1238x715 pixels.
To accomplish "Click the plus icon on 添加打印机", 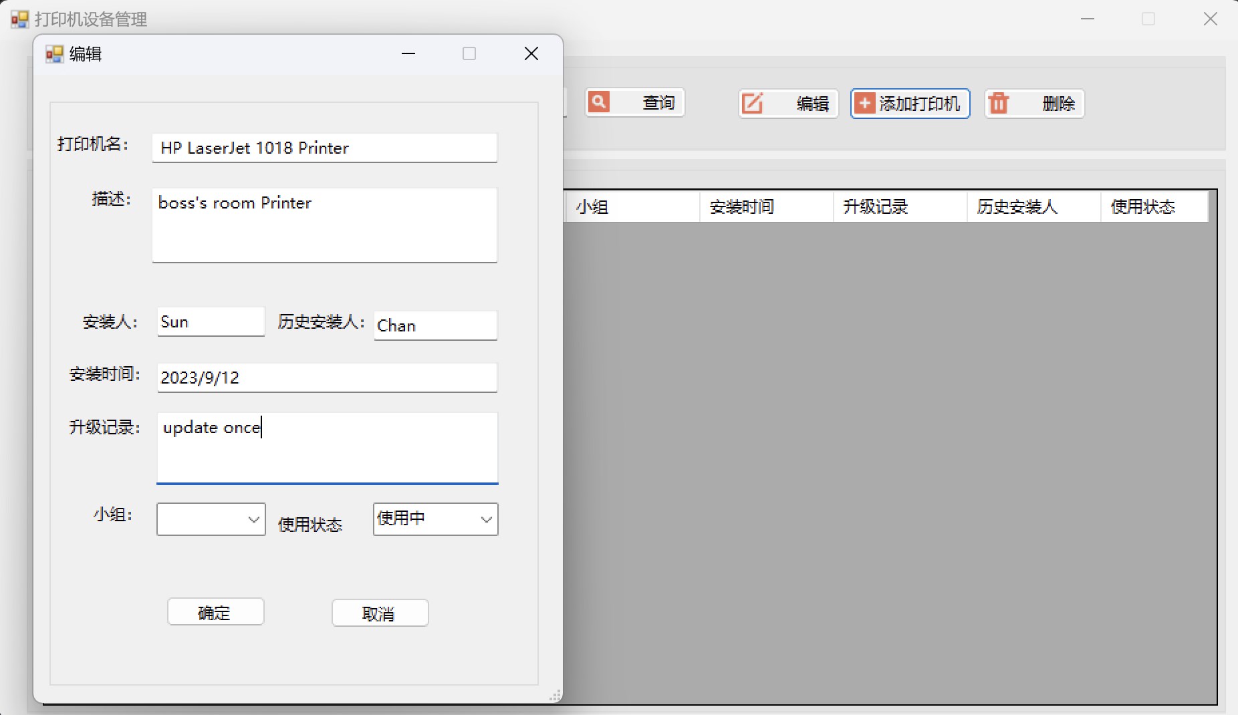I will click(x=864, y=104).
